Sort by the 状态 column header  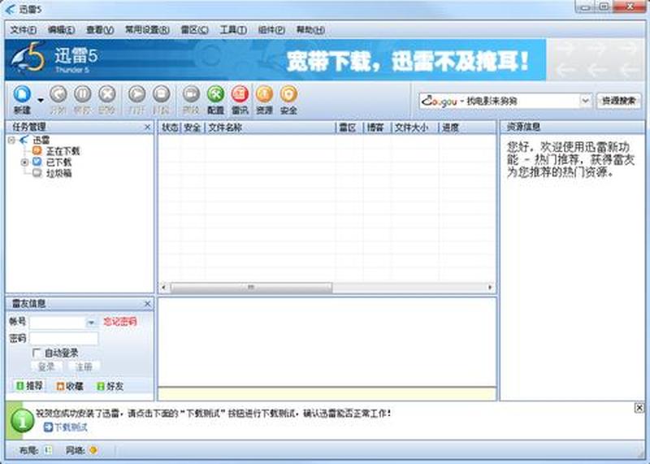pos(170,128)
